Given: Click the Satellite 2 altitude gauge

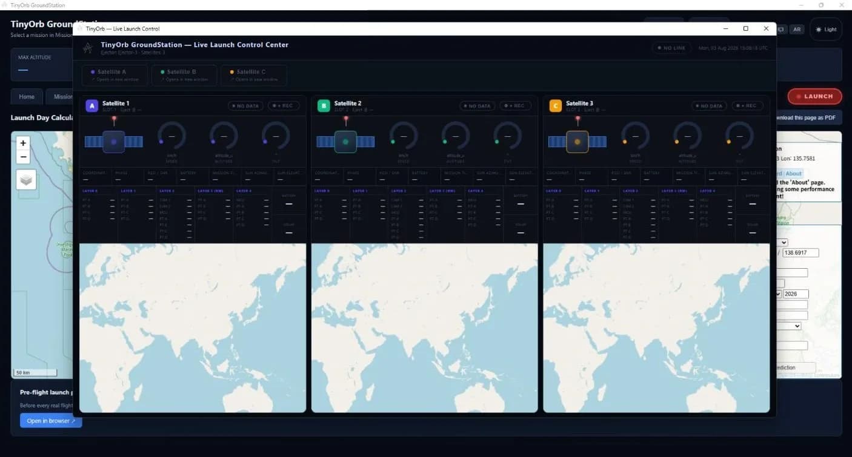Looking at the screenshot, I should 456,137.
